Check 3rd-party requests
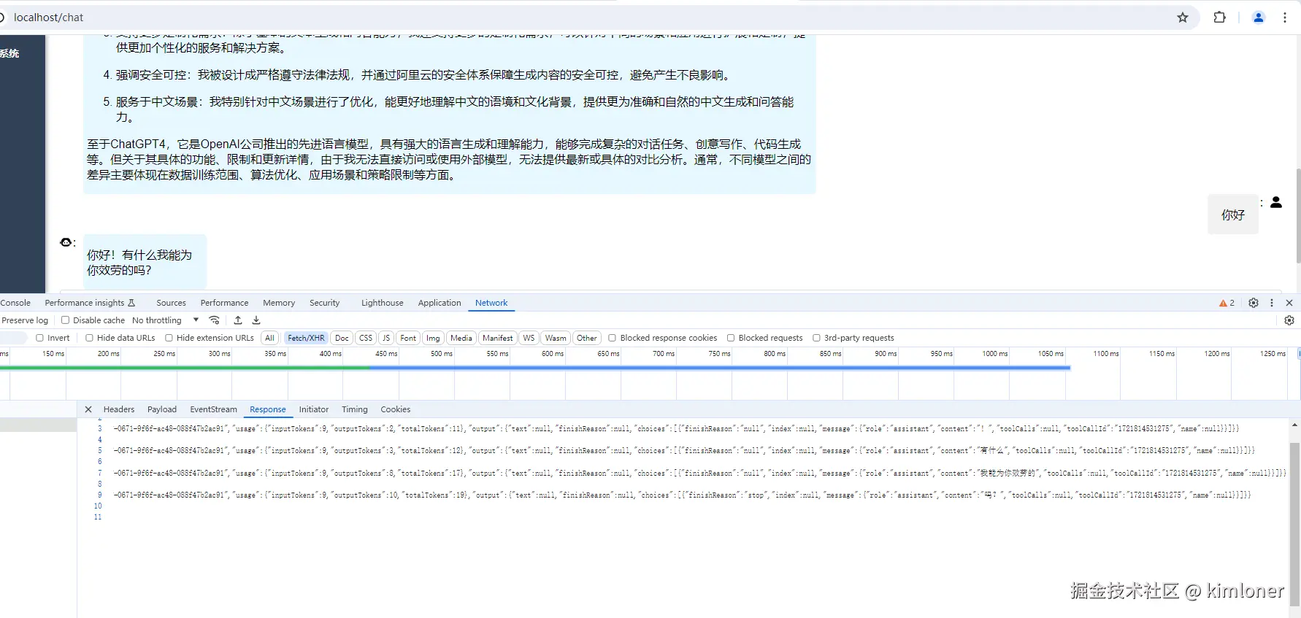 tap(816, 338)
